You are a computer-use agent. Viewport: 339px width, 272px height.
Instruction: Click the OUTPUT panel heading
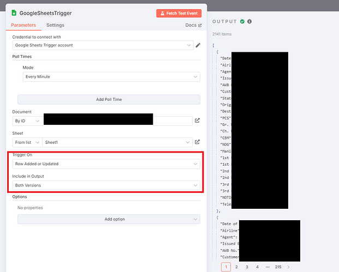point(224,21)
